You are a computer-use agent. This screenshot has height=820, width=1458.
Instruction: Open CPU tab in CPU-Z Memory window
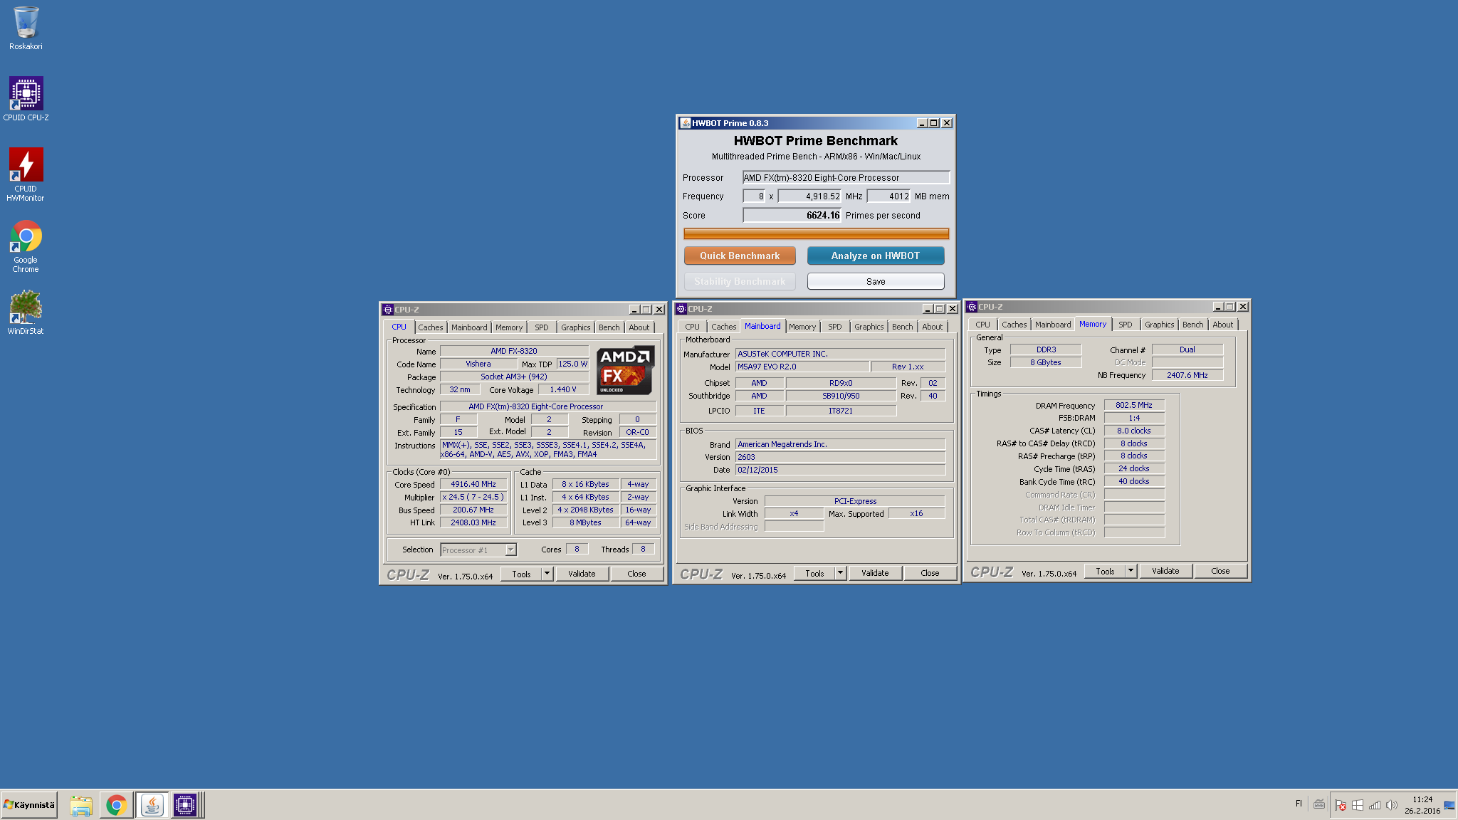pos(982,325)
